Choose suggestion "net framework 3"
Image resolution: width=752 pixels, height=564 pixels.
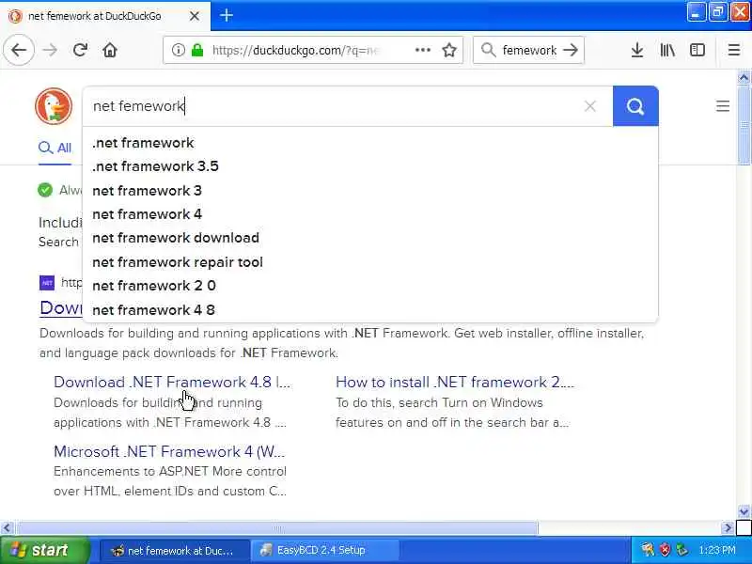coord(370,191)
